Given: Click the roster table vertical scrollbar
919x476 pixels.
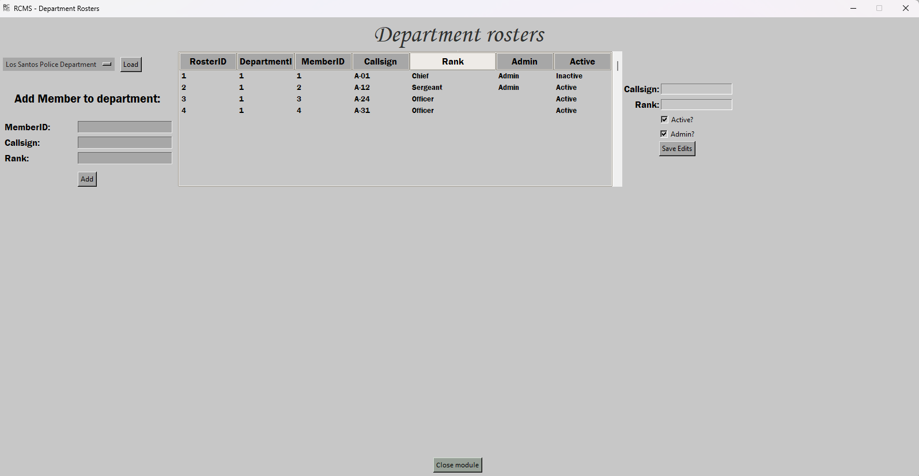Looking at the screenshot, I should click(x=618, y=119).
